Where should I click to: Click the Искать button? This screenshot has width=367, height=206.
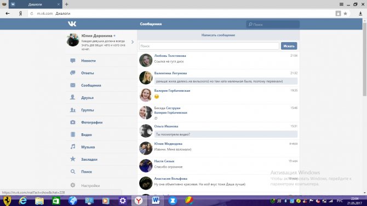(289, 46)
